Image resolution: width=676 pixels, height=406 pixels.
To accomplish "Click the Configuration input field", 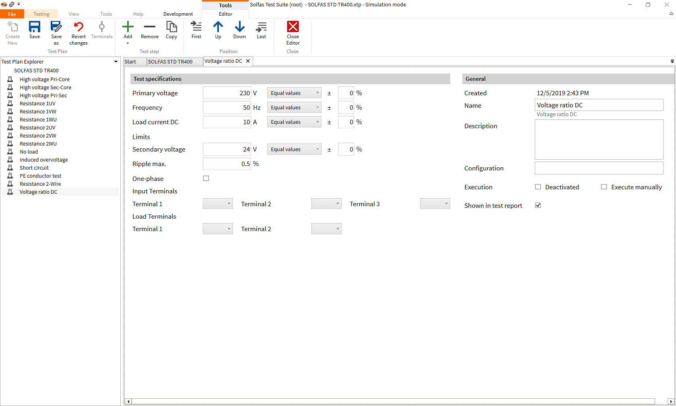I will pyautogui.click(x=599, y=168).
